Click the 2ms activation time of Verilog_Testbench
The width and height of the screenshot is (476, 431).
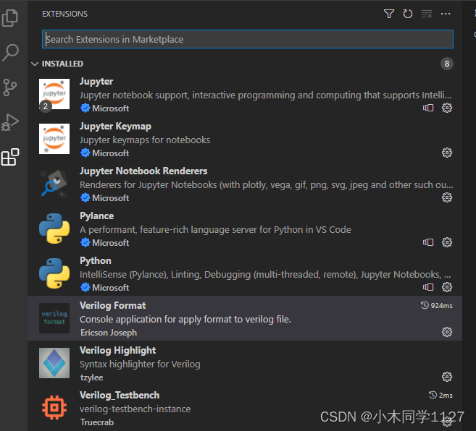[x=440, y=396]
